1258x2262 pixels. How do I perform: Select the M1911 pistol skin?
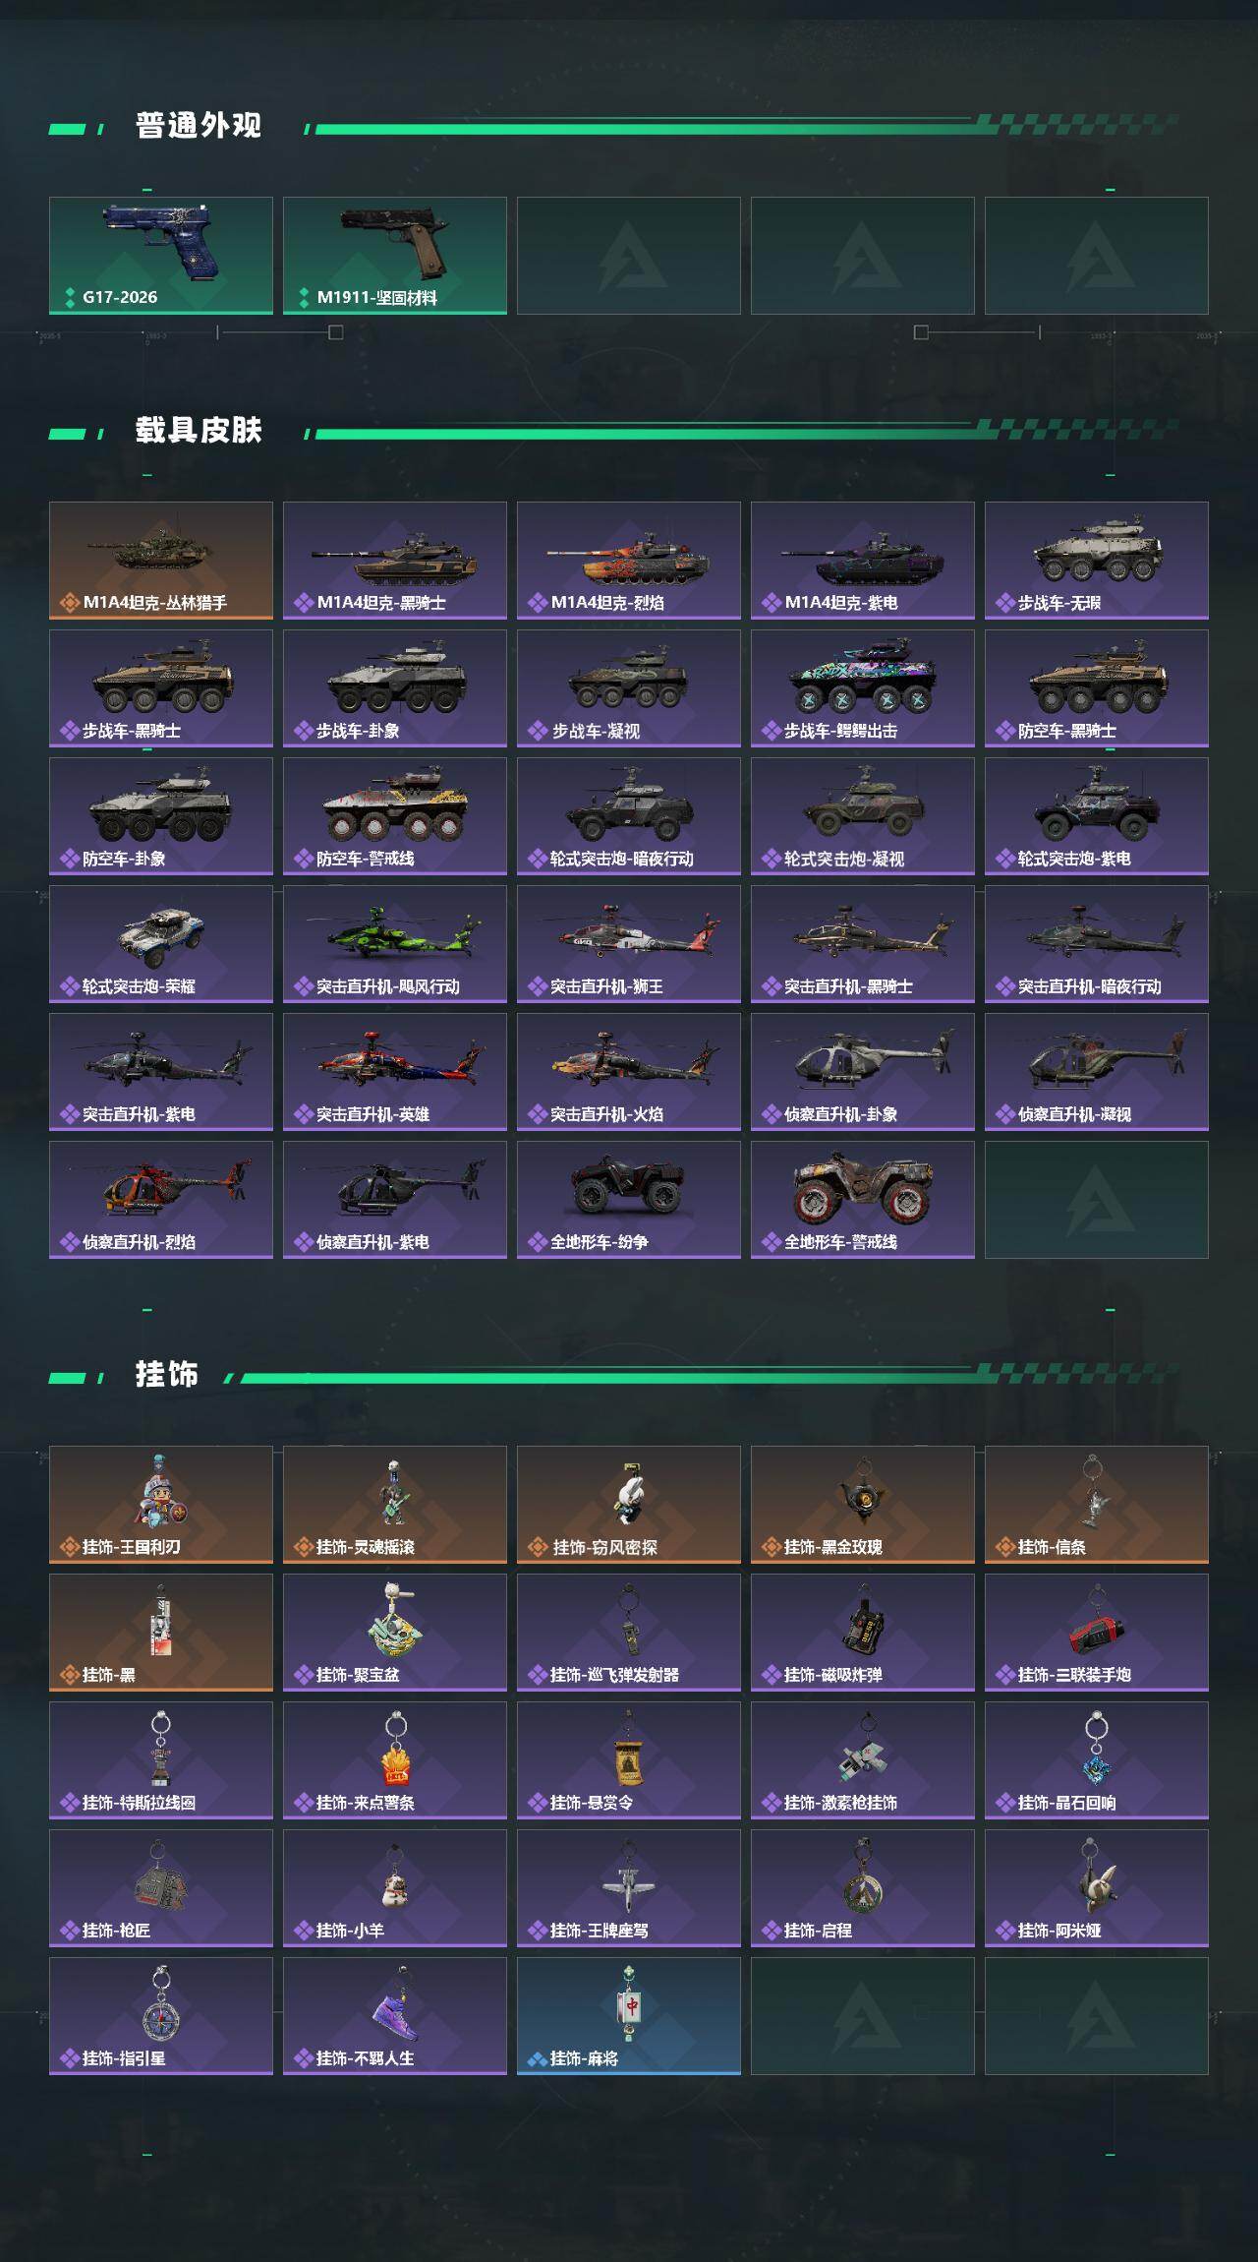(395, 256)
